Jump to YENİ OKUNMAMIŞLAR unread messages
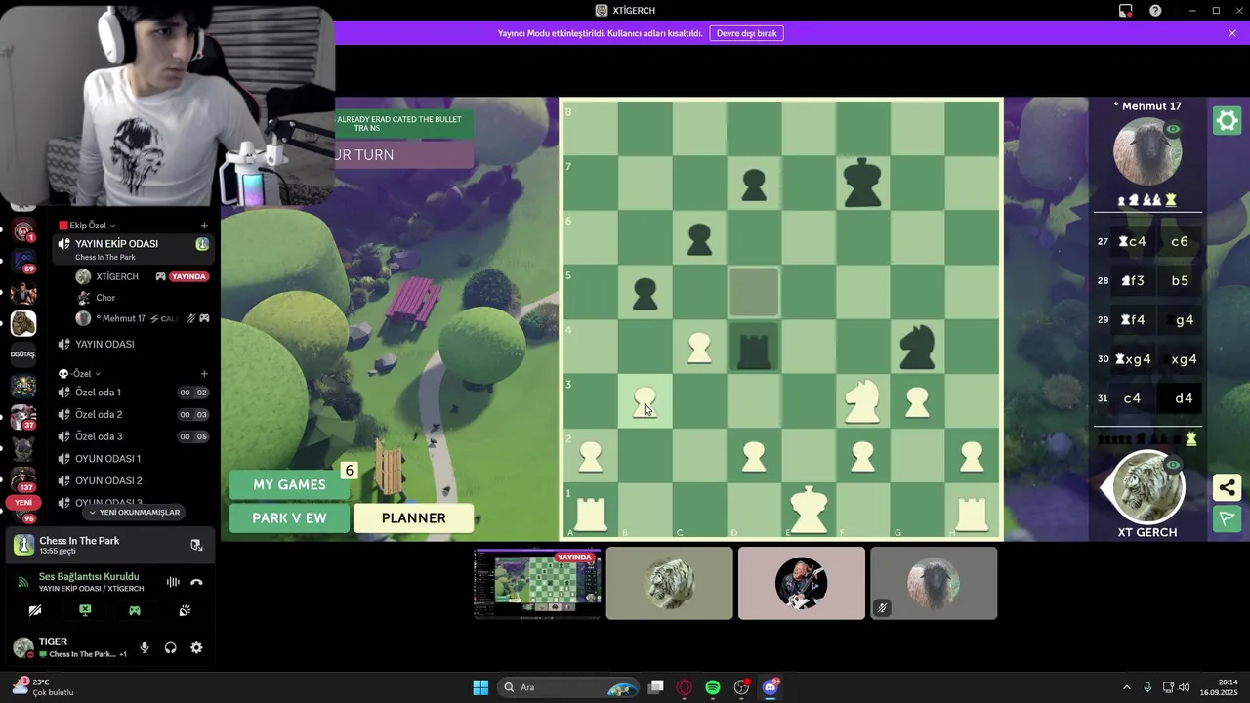The height and width of the screenshot is (703, 1250). tap(134, 512)
